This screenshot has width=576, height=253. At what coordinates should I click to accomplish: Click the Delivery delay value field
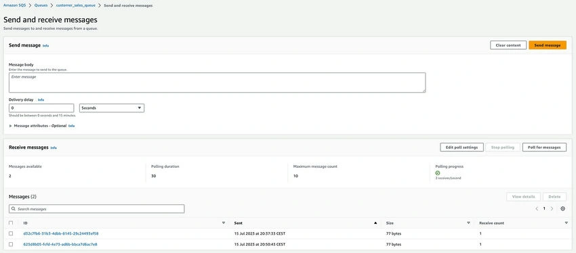tap(41, 108)
